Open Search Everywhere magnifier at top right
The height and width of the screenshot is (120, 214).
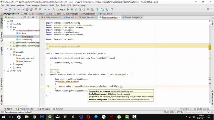[x=208, y=9]
